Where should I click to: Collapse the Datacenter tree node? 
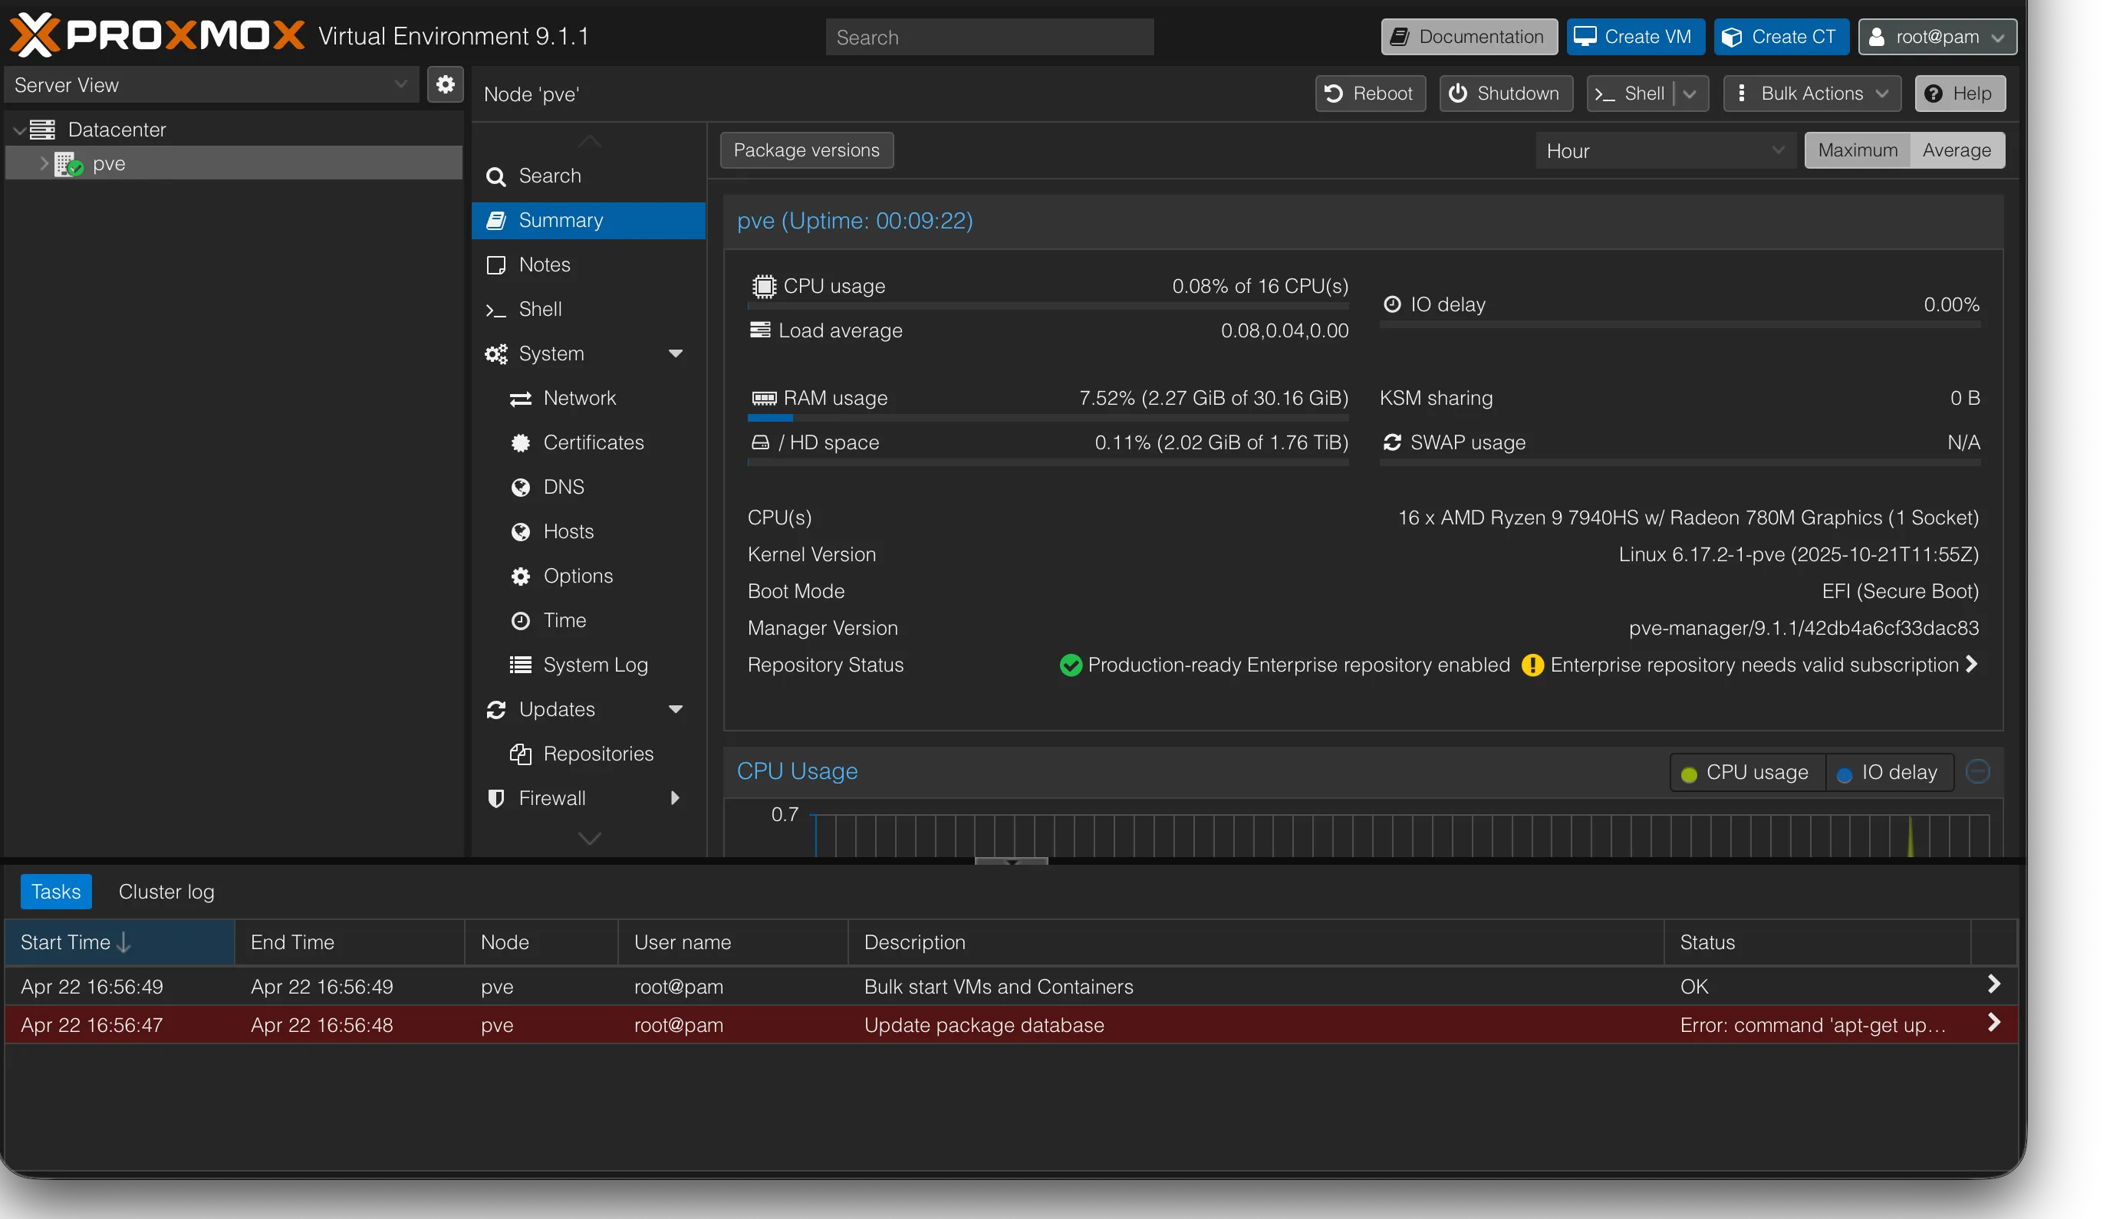(x=18, y=130)
